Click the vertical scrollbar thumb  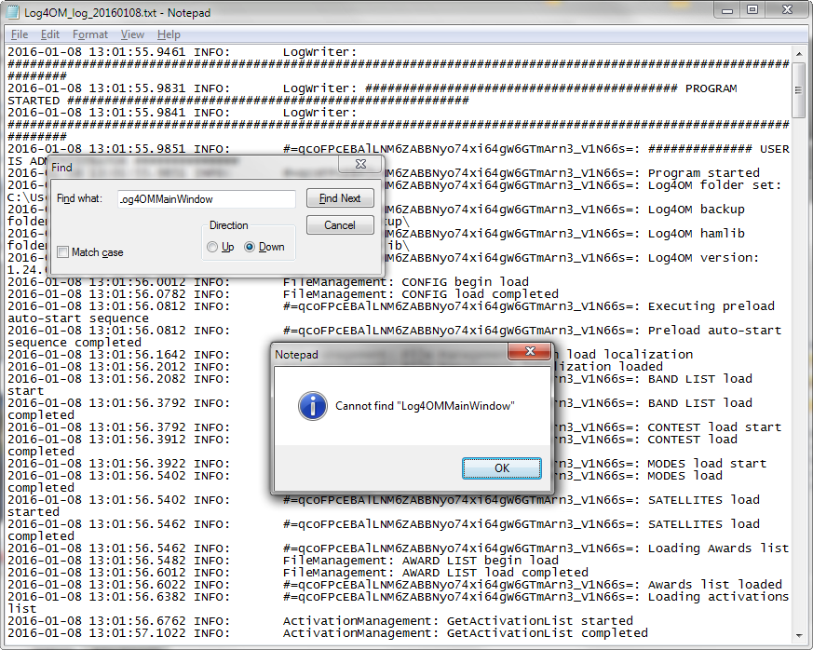(798, 90)
